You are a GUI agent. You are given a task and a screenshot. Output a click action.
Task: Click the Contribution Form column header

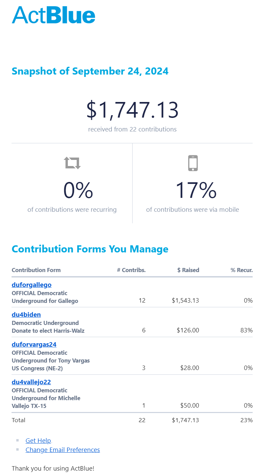(x=36, y=270)
